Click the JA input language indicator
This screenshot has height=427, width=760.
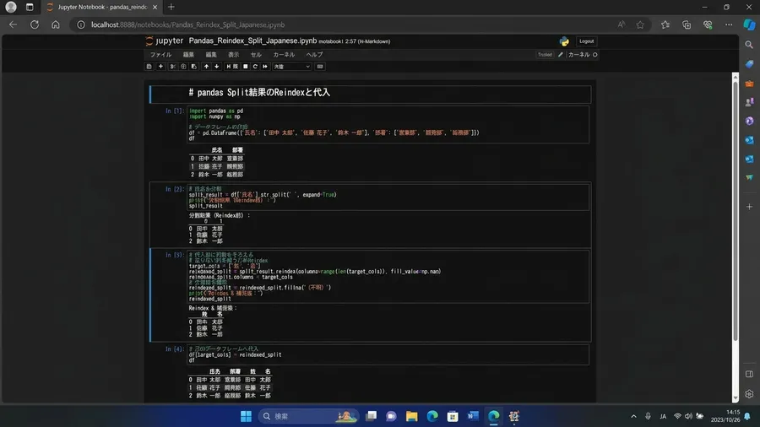click(x=663, y=416)
